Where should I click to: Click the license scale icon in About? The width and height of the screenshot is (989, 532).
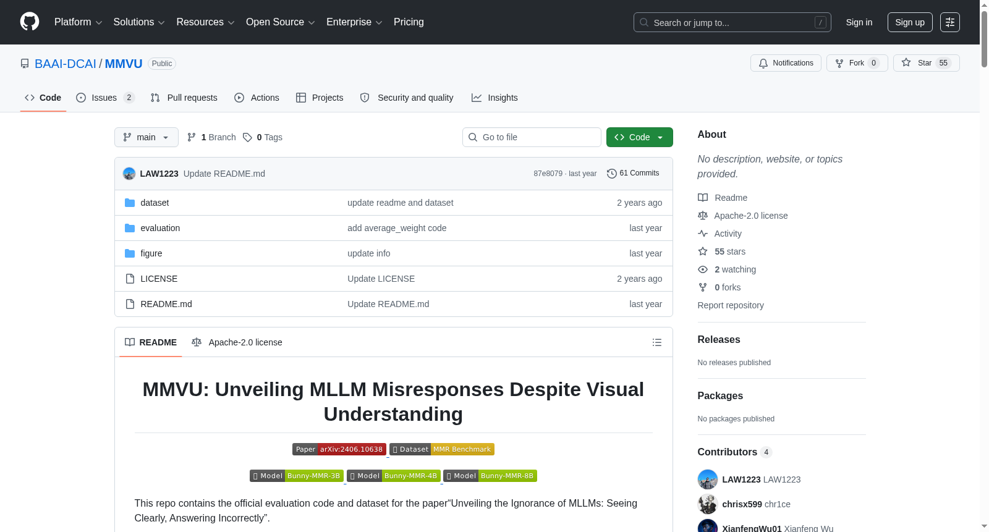pos(703,216)
